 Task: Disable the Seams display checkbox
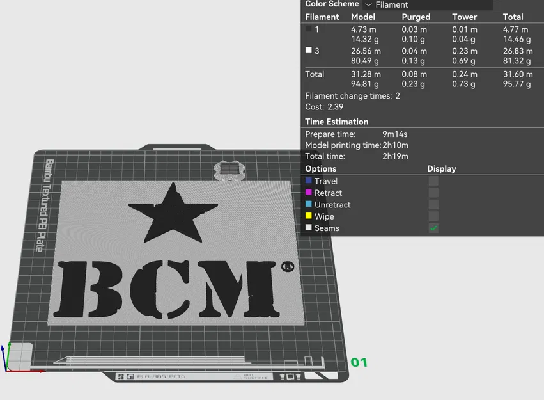(x=433, y=228)
